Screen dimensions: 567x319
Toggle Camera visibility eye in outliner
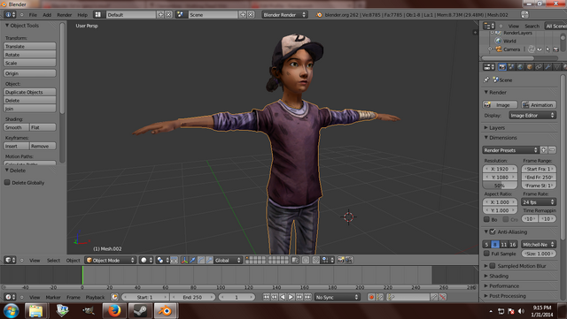coord(540,49)
